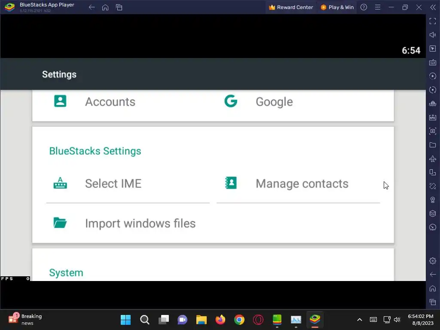Click the System section heading
The width and height of the screenshot is (440, 330).
coord(66,273)
